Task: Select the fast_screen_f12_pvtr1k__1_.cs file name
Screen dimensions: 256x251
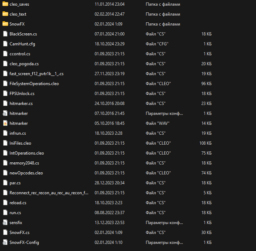Action: 36,74
